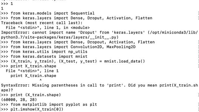This screenshot has height=112, width=199.
Task: Click the miniconda3 site-packages path text
Action: point(60,37)
